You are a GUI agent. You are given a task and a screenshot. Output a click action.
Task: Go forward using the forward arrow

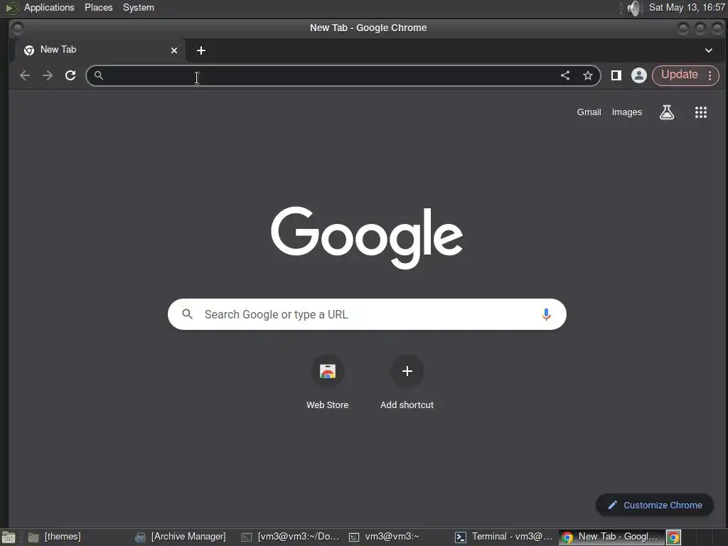coord(48,75)
